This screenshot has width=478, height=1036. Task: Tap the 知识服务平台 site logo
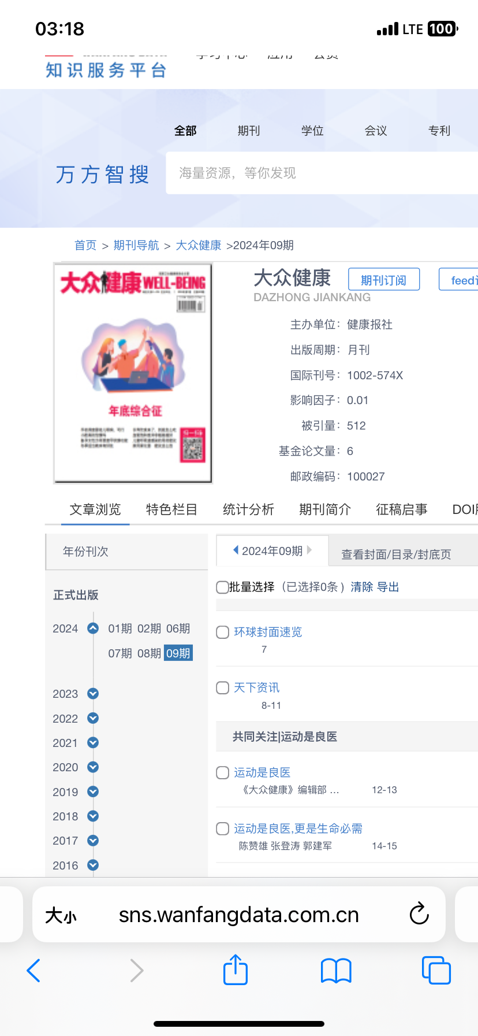click(106, 70)
